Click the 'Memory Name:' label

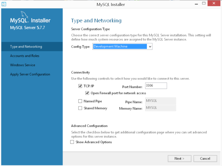click(x=131, y=108)
